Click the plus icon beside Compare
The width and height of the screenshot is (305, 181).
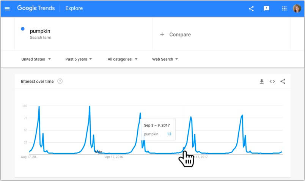tap(162, 35)
